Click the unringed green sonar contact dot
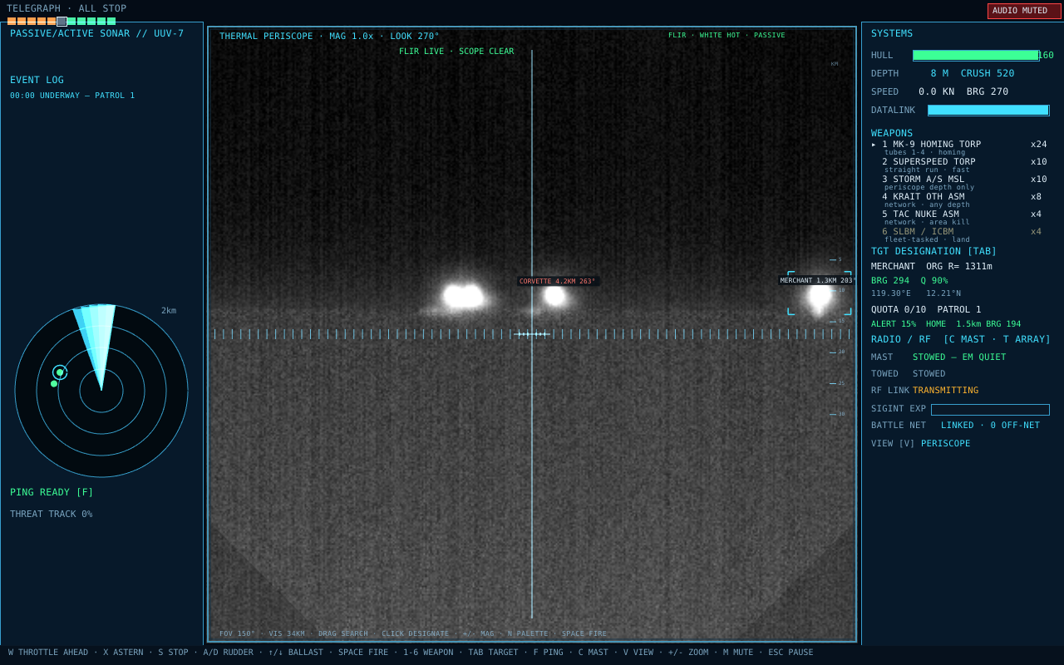This screenshot has height=665, width=1064. (x=54, y=384)
